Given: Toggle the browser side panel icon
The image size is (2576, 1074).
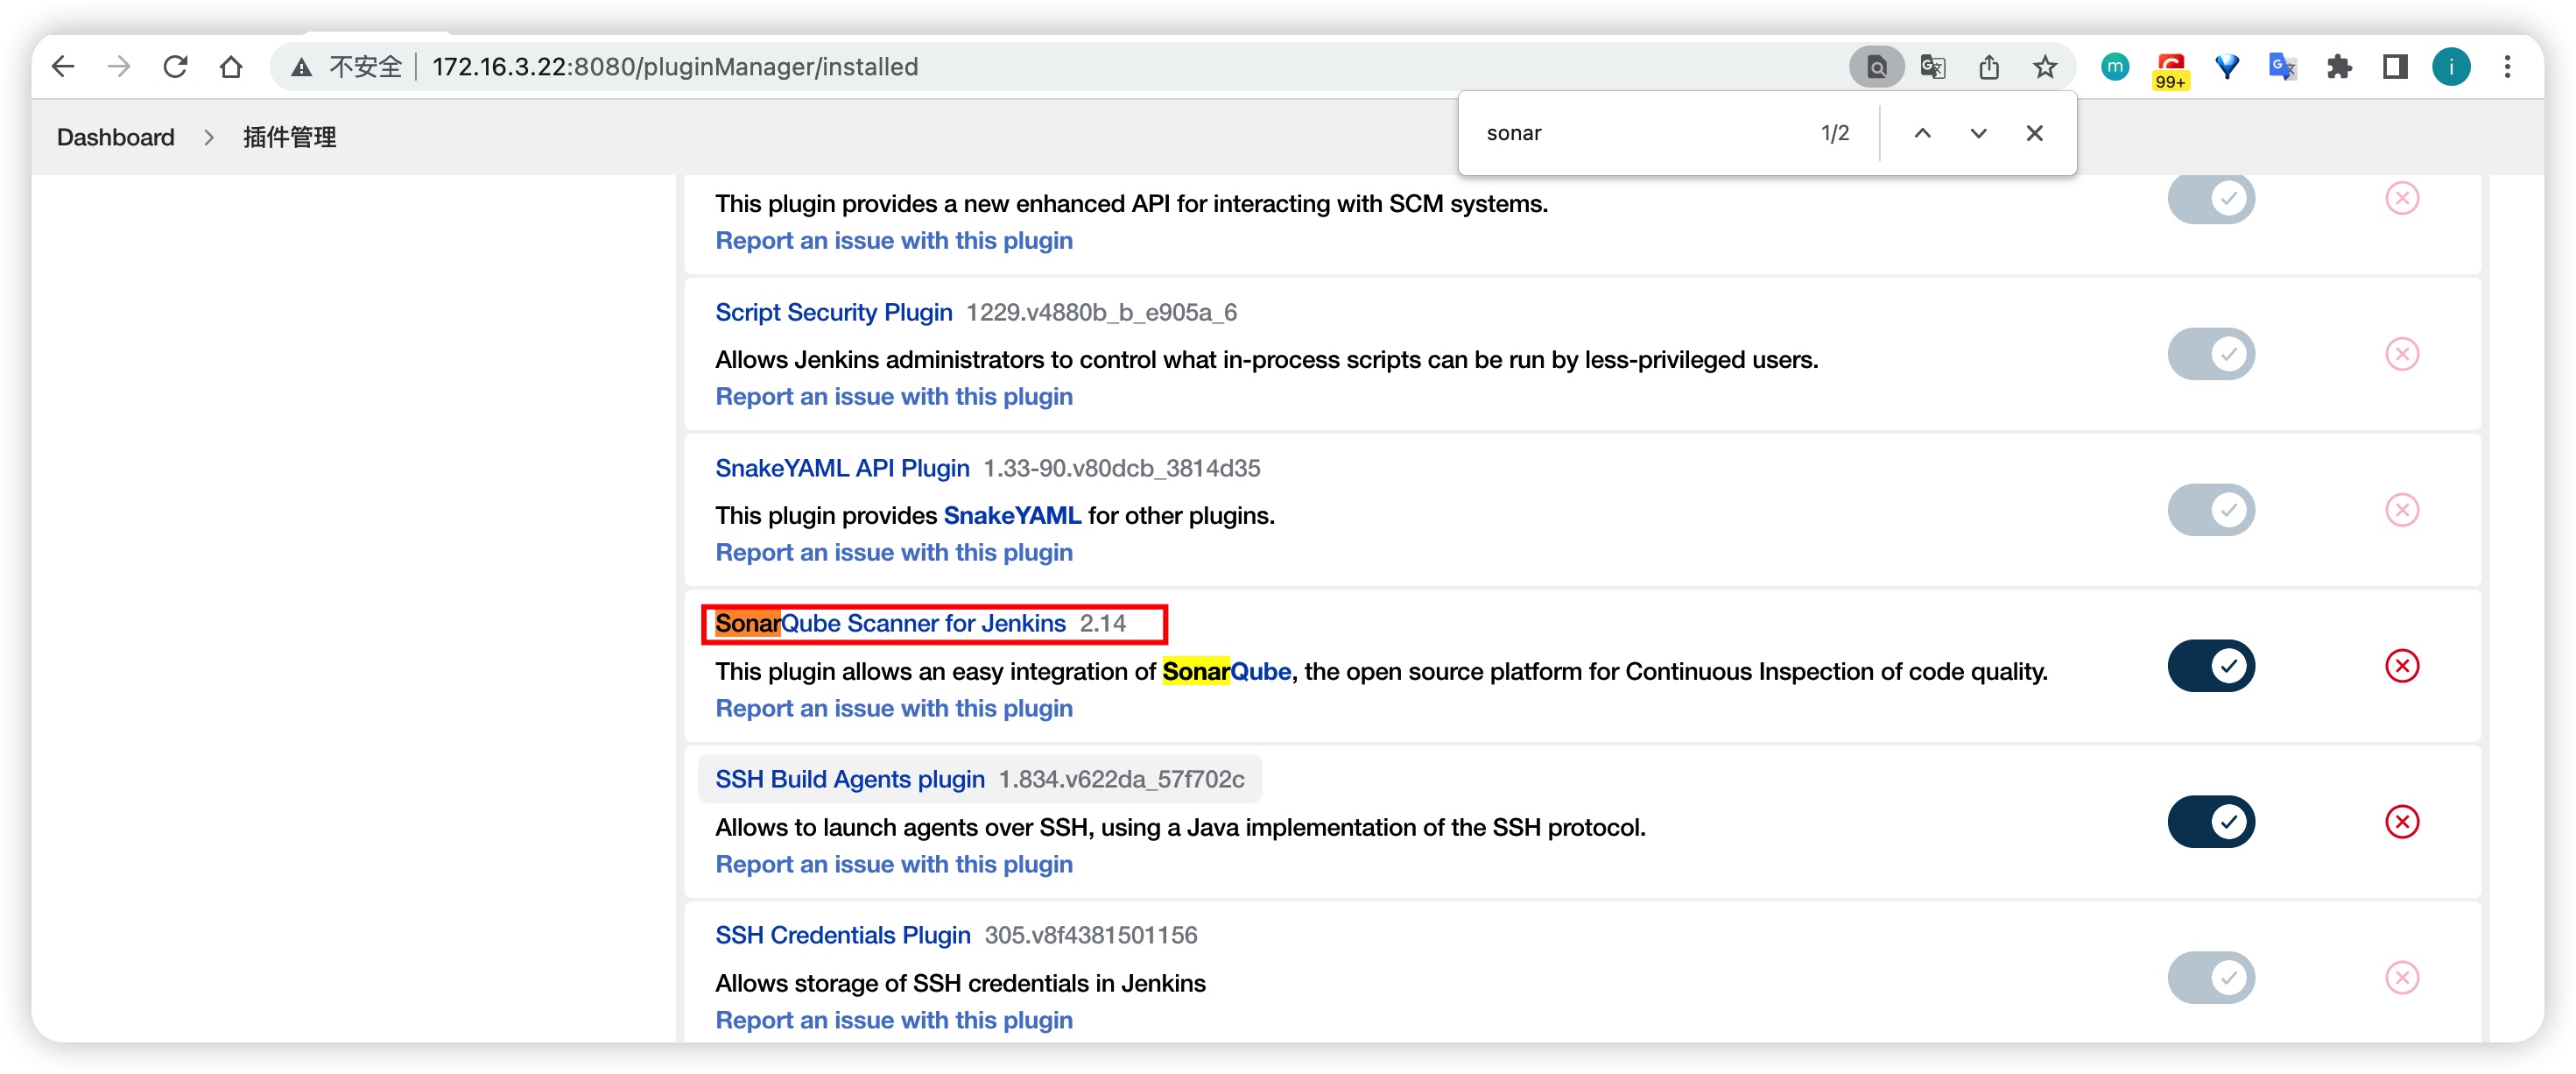Looking at the screenshot, I should [x=2395, y=67].
